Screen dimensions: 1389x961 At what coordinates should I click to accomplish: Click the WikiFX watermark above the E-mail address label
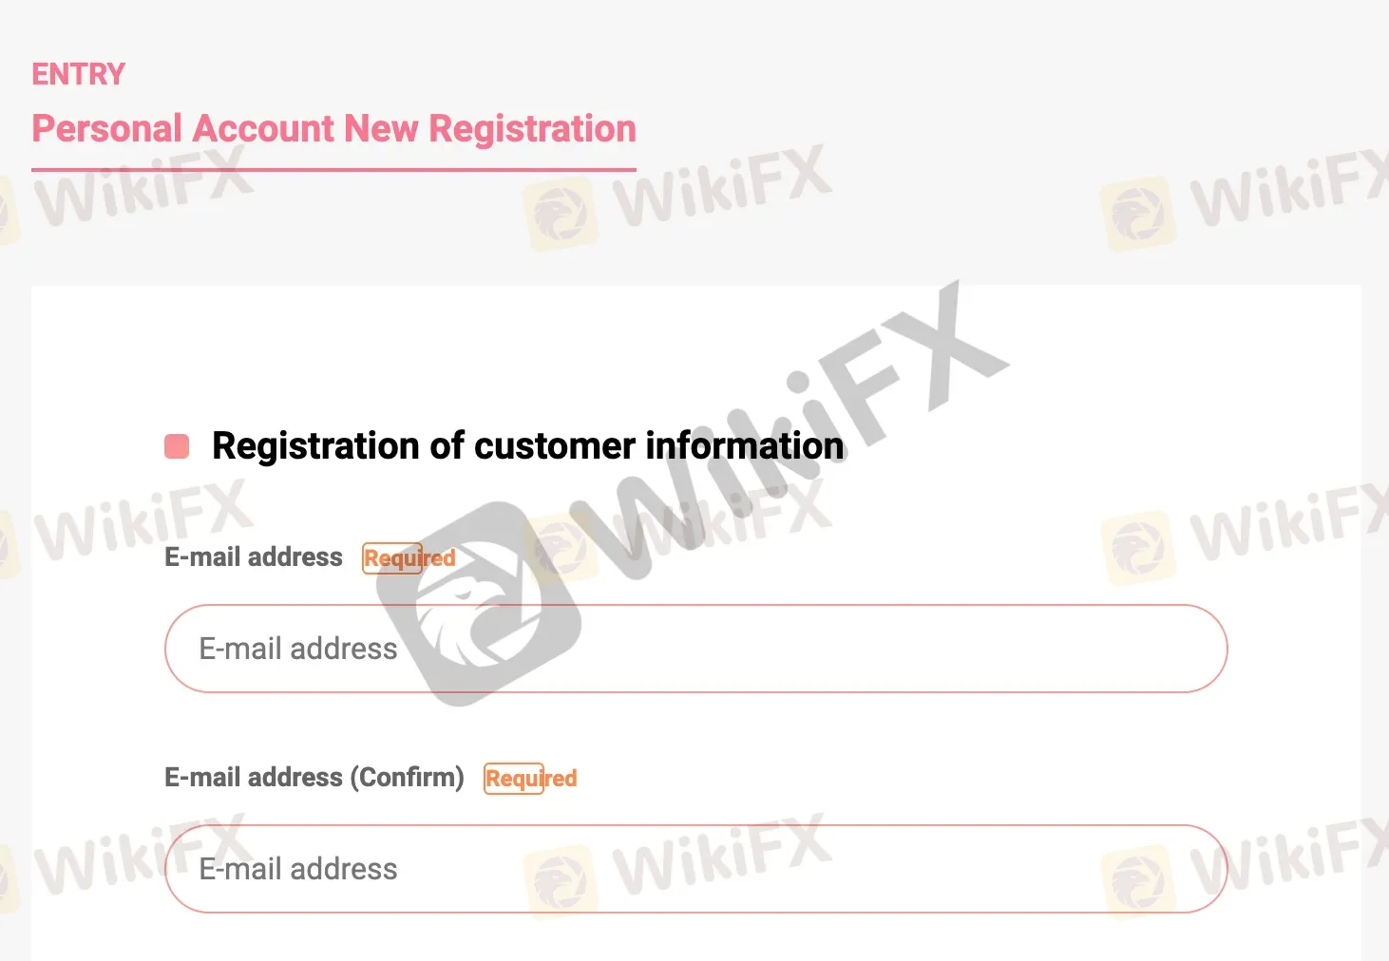pos(143,522)
